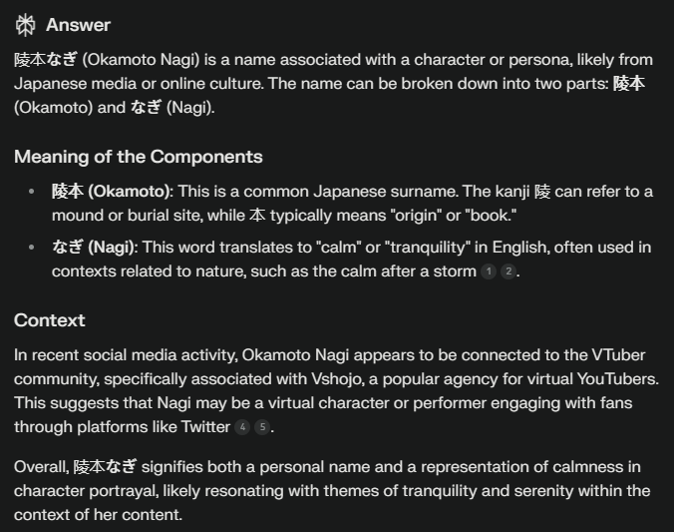Click 陵本なぎ in the 'Overall' paragraph
The height and width of the screenshot is (532, 674).
click(106, 466)
